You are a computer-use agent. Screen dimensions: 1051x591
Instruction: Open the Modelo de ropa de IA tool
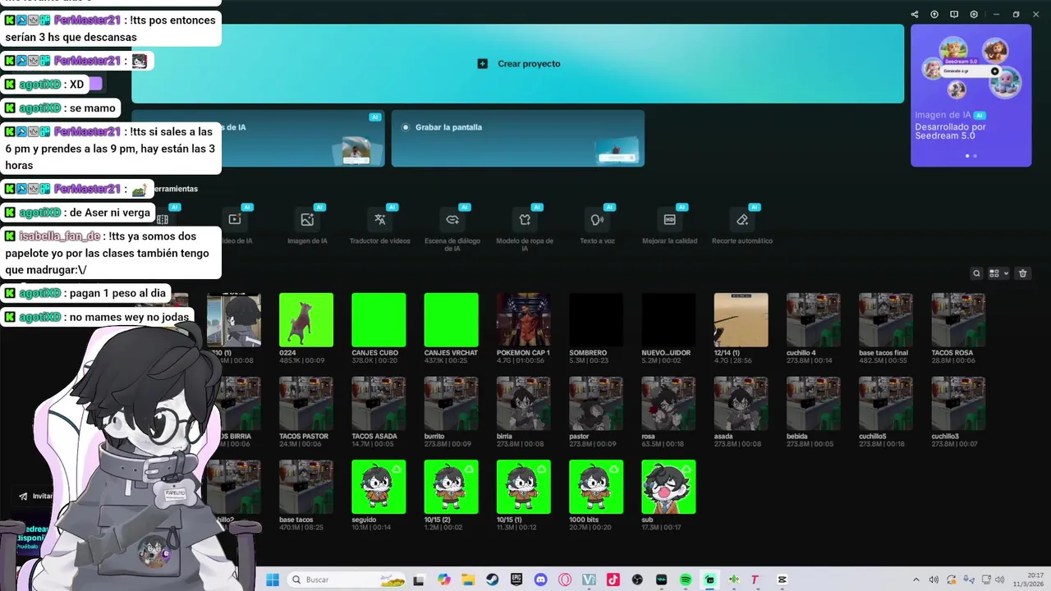[525, 227]
